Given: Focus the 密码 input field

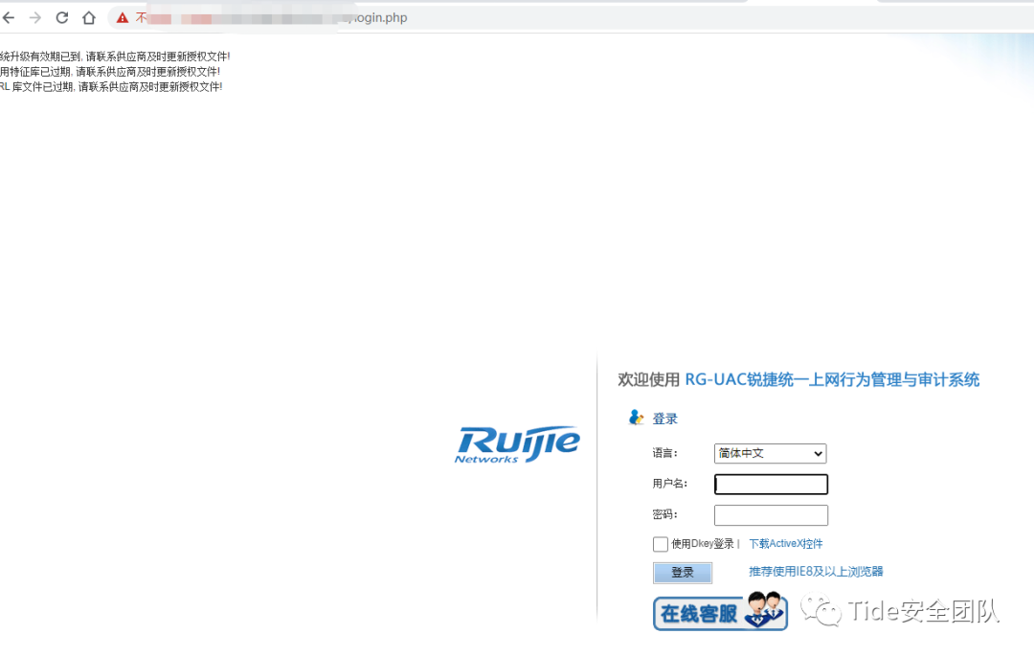Looking at the screenshot, I should tap(771, 515).
